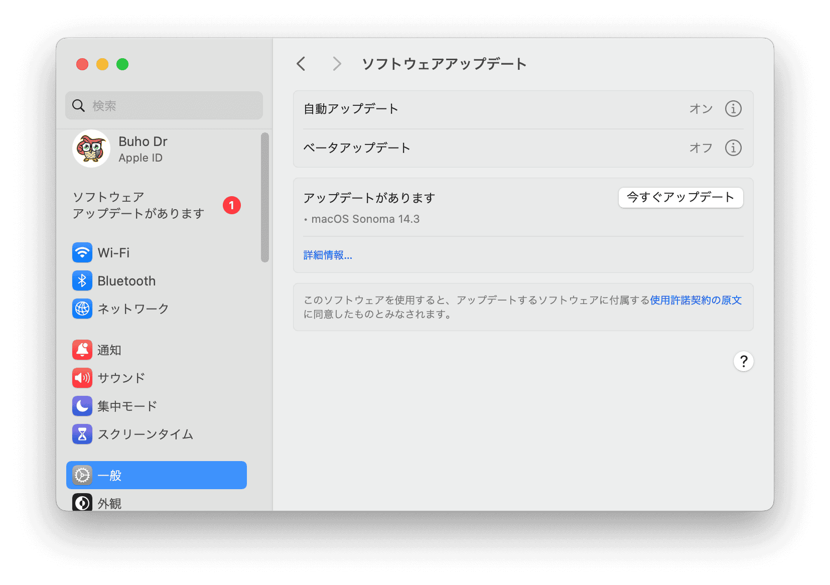Open 集中モード moon icon

82,406
